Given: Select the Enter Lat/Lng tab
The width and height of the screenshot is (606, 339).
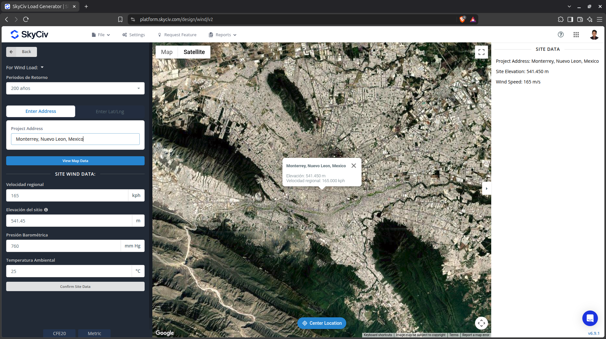Looking at the screenshot, I should pos(110,111).
